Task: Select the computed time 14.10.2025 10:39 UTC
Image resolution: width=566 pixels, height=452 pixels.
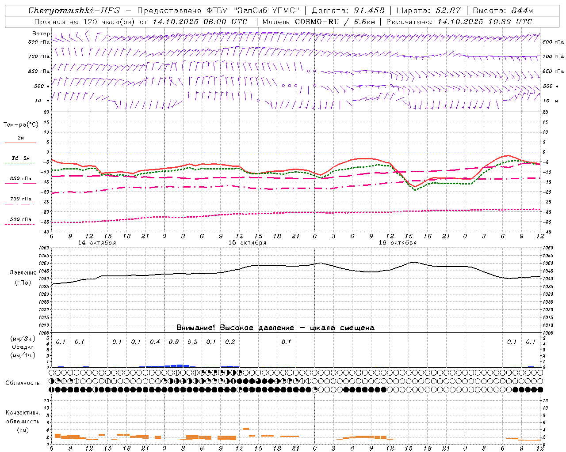Action: (485, 22)
